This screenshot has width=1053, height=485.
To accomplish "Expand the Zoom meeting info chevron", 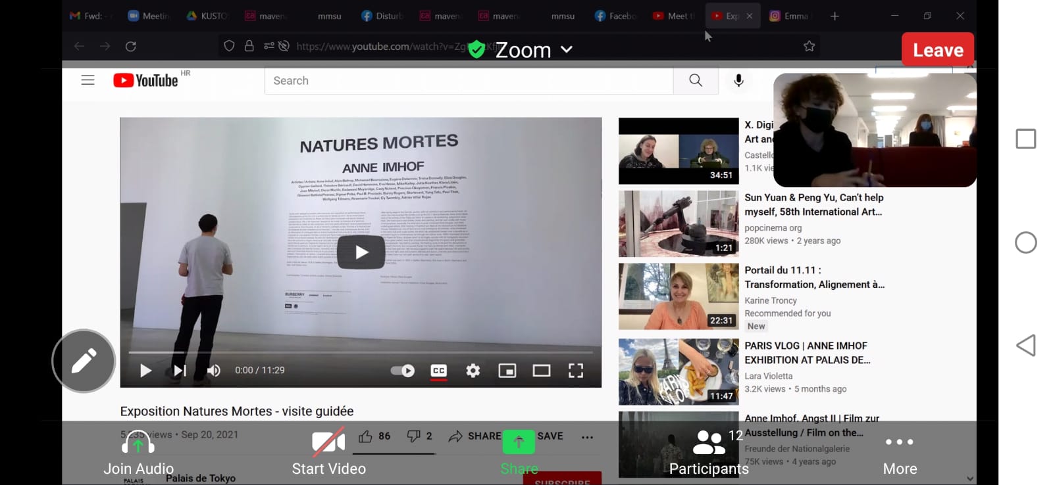I will click(567, 49).
